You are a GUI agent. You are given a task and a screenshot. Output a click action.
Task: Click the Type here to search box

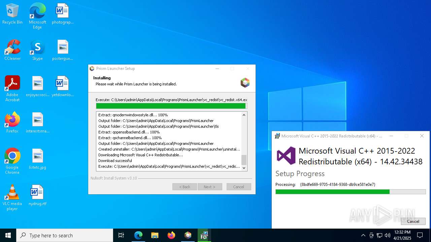[x=65, y=235]
